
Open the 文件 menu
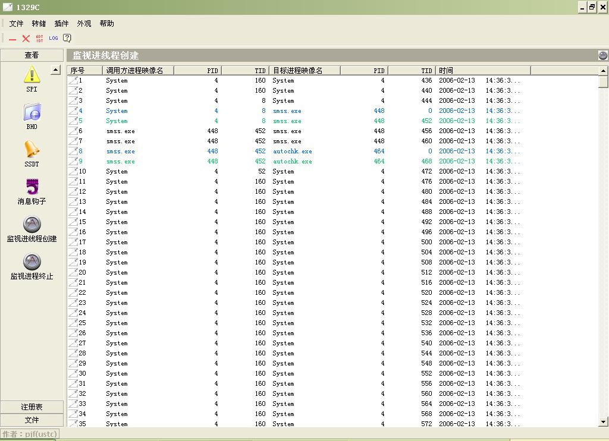click(16, 24)
